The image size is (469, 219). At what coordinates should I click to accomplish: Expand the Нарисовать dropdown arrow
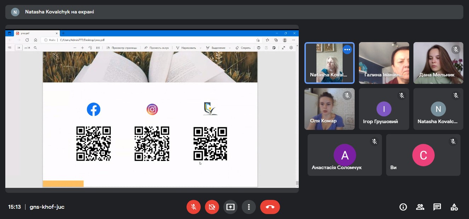[201, 48]
